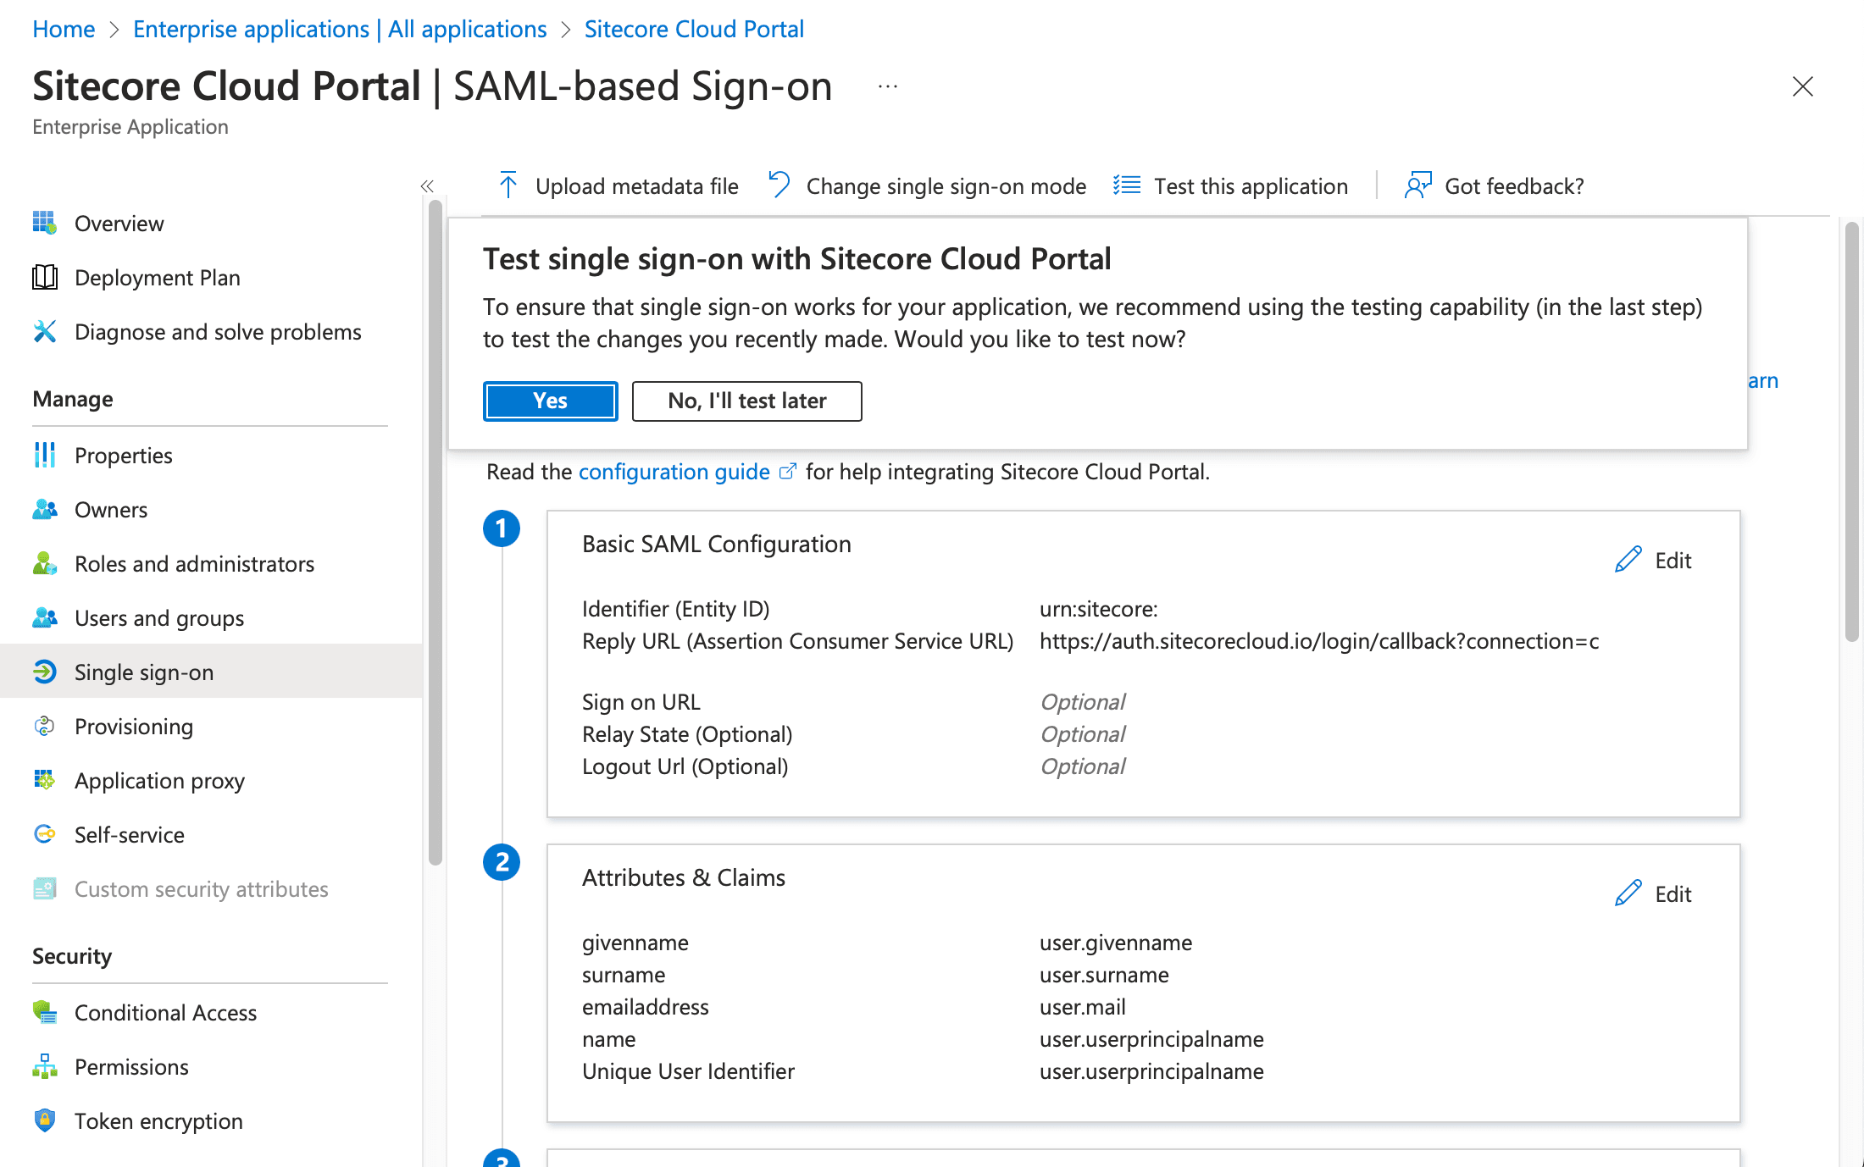Open the configuration guide link

[x=674, y=472]
